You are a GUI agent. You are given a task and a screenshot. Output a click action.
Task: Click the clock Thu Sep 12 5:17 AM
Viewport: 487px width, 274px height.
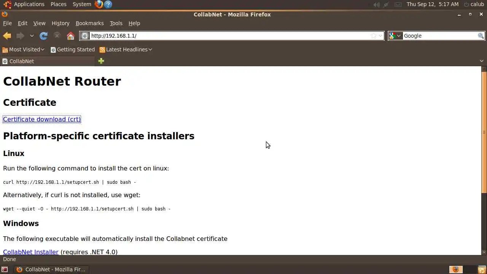coord(433,4)
